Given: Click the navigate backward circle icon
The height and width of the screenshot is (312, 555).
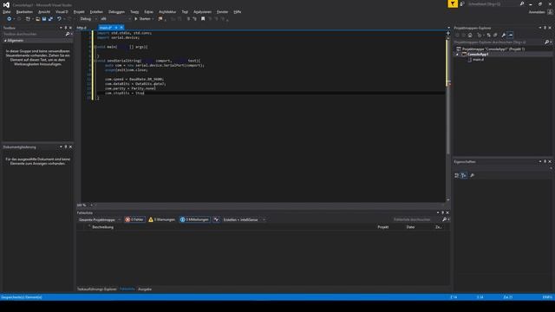Looking at the screenshot, I should click(x=9, y=19).
